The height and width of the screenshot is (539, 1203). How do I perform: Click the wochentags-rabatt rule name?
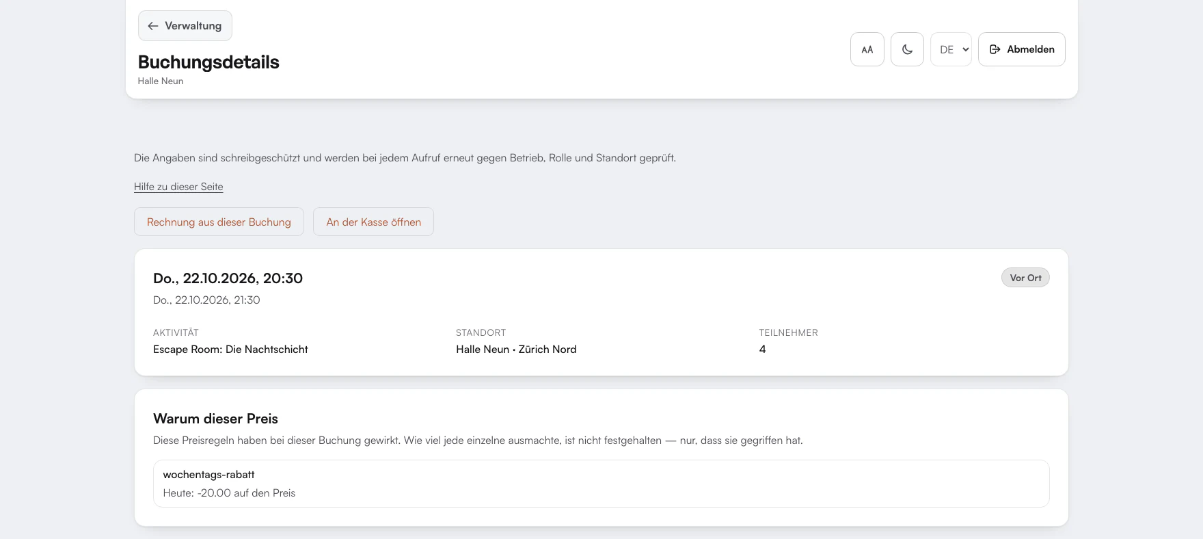[208, 474]
